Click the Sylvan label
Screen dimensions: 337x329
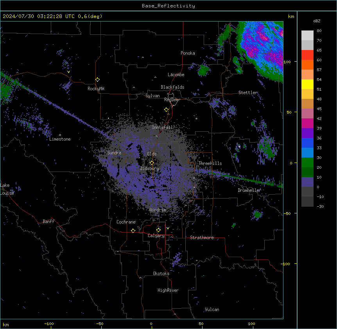point(152,96)
